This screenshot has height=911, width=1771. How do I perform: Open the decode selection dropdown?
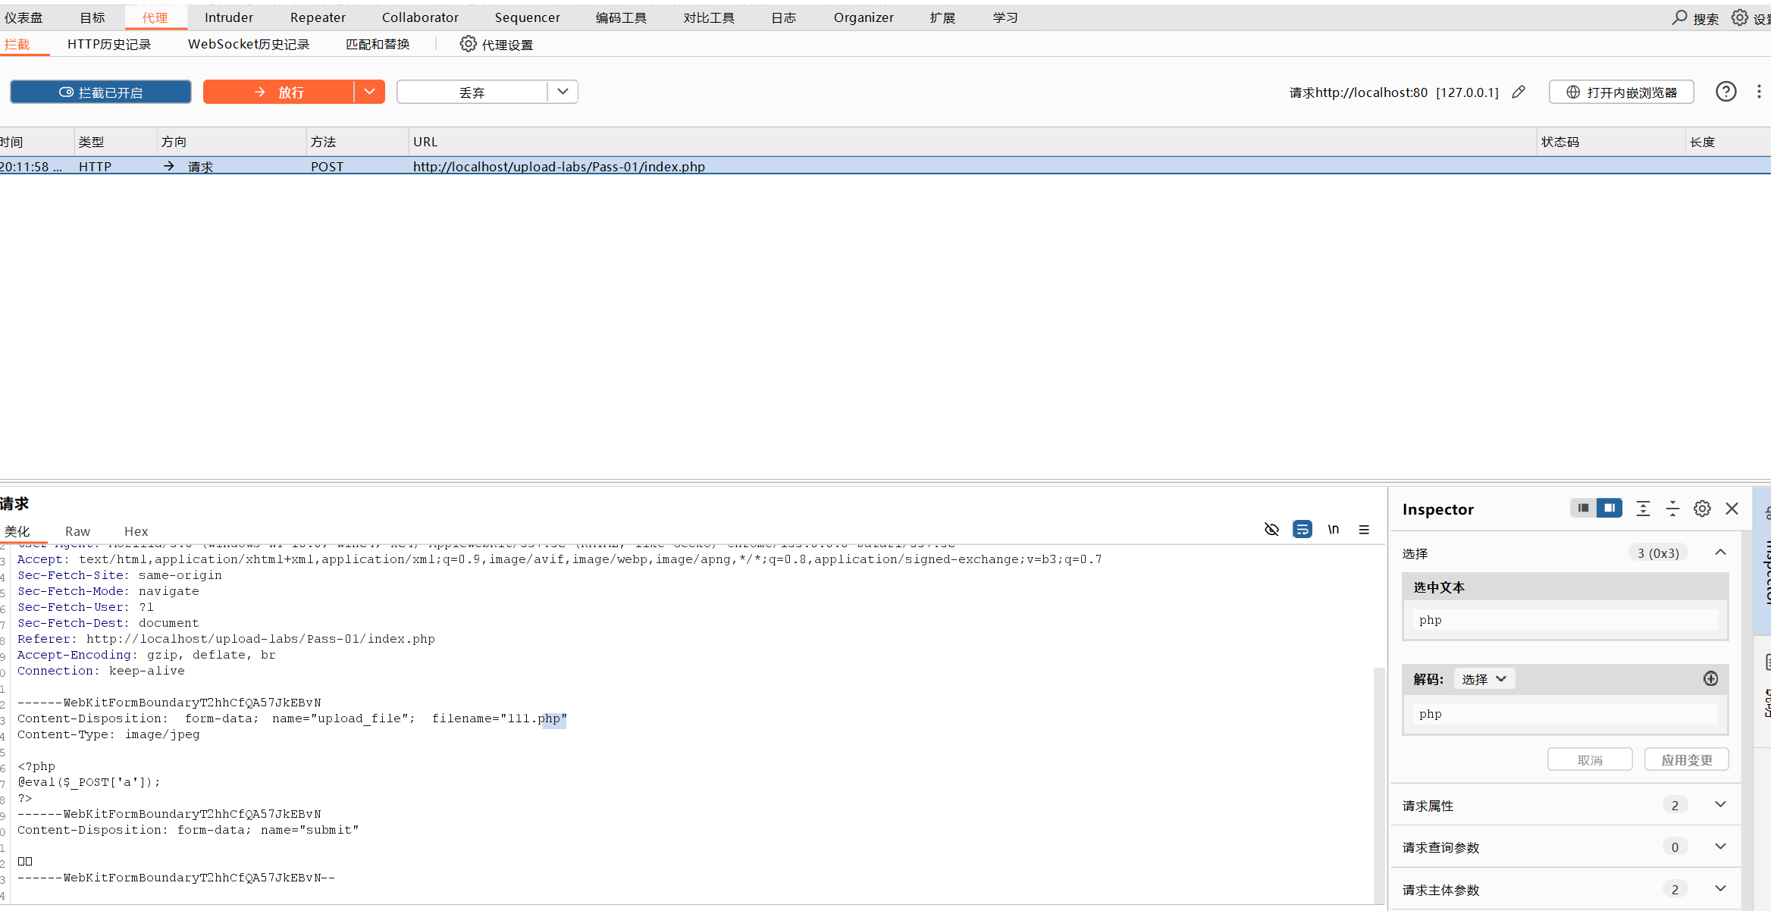(1484, 679)
